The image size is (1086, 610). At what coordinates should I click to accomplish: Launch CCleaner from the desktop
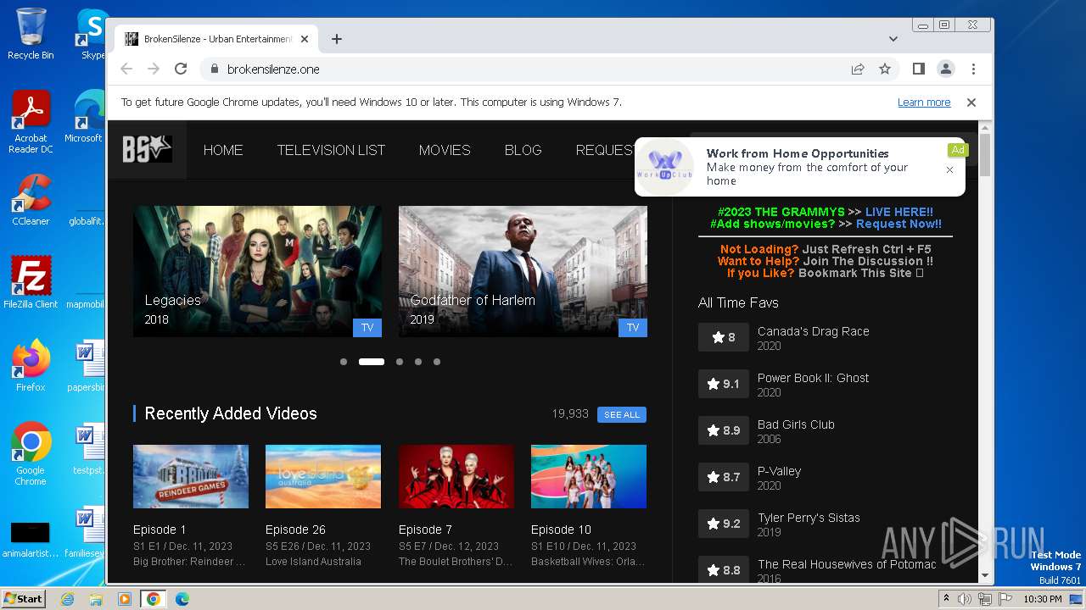pos(31,200)
